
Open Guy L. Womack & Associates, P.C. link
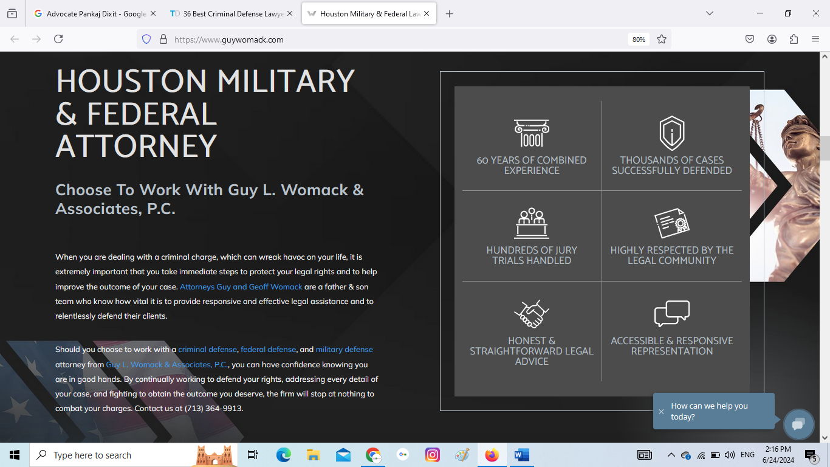[x=167, y=365]
